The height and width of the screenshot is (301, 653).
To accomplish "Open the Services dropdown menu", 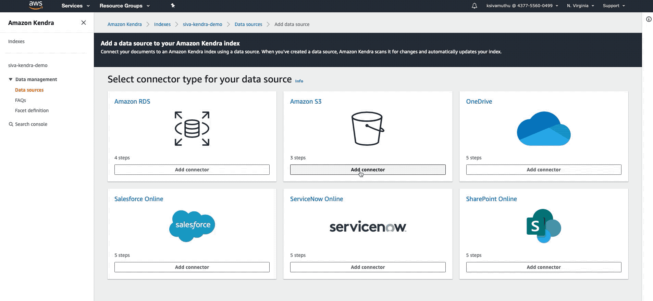I will coord(75,6).
